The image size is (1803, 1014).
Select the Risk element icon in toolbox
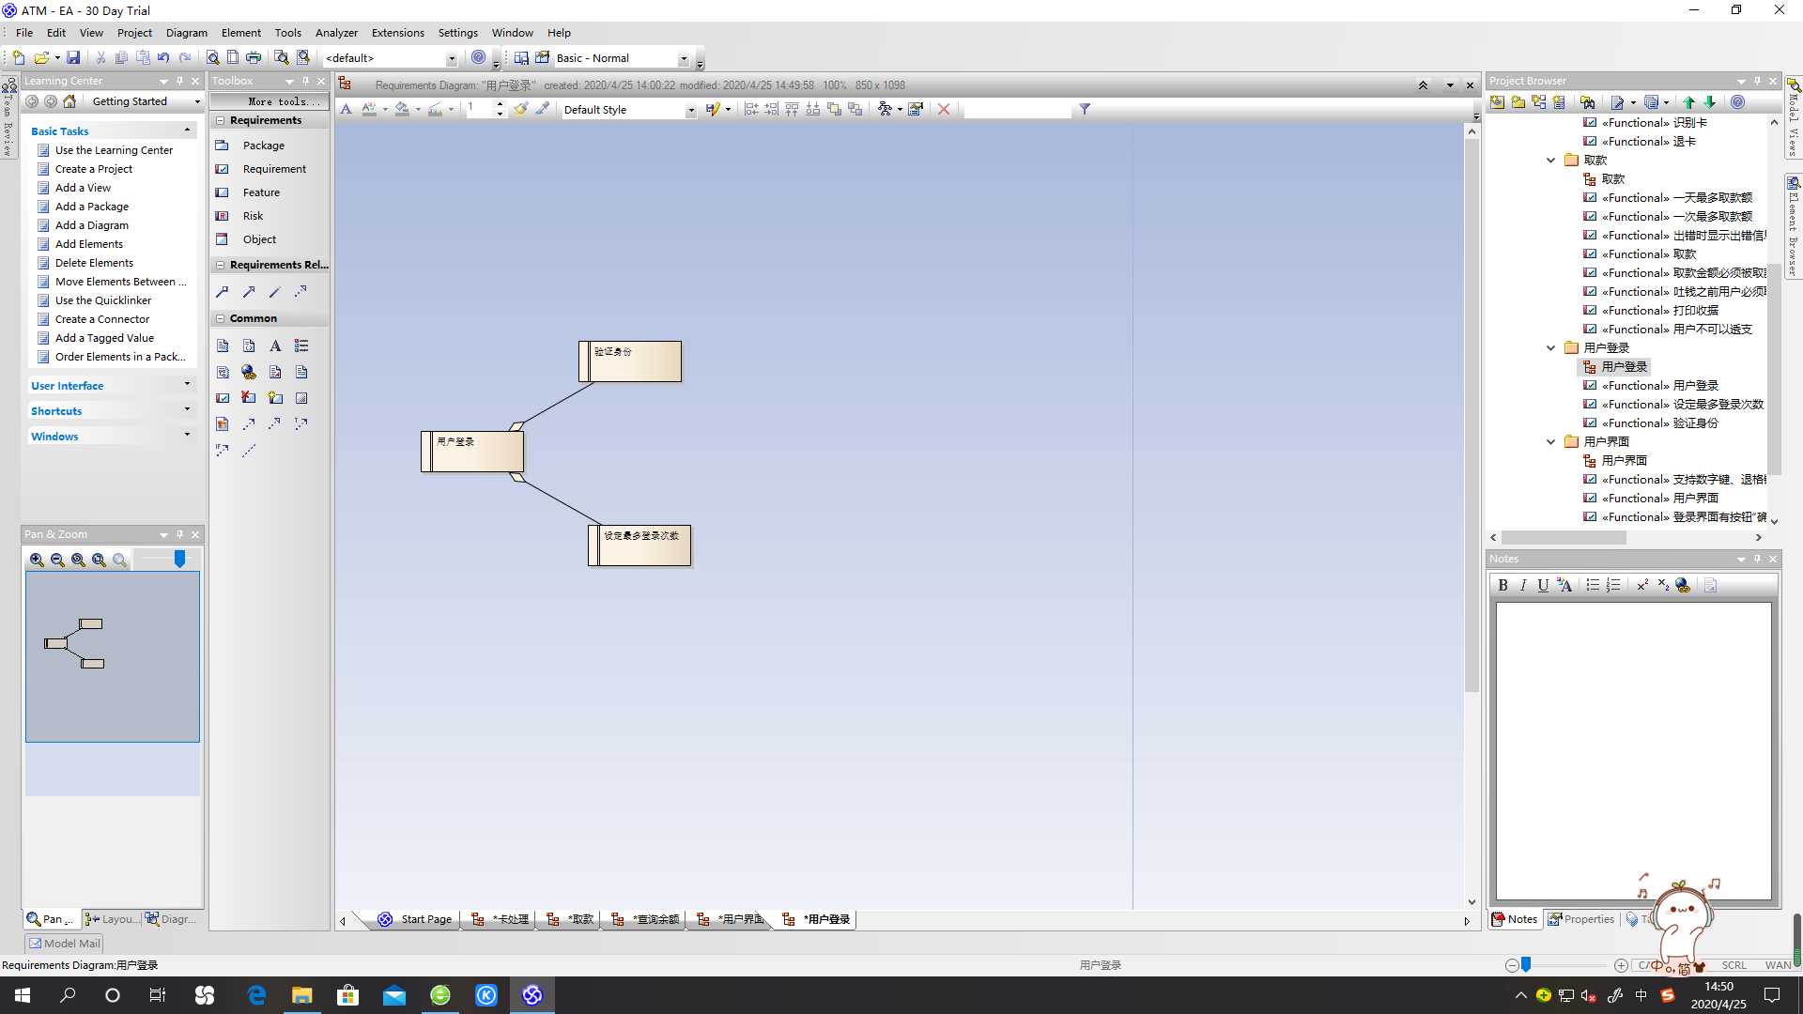pyautogui.click(x=223, y=215)
